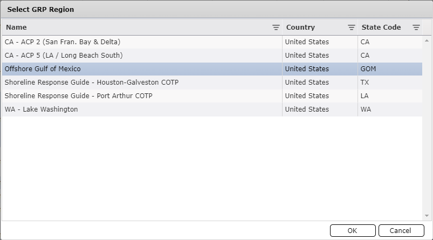433x240 pixels.
Task: Click the TX state code cell
Action: [365, 83]
